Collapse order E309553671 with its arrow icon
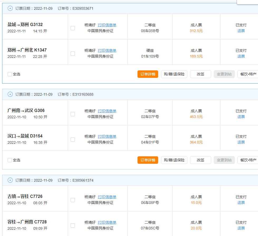258x236 pixels. coord(10,8)
